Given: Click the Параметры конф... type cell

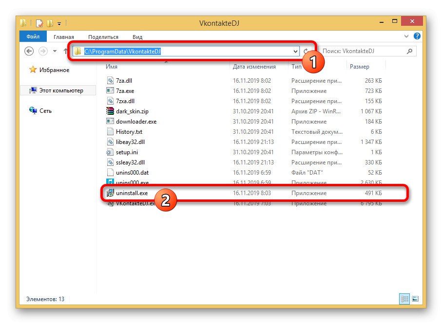Looking at the screenshot, I should [x=317, y=152].
